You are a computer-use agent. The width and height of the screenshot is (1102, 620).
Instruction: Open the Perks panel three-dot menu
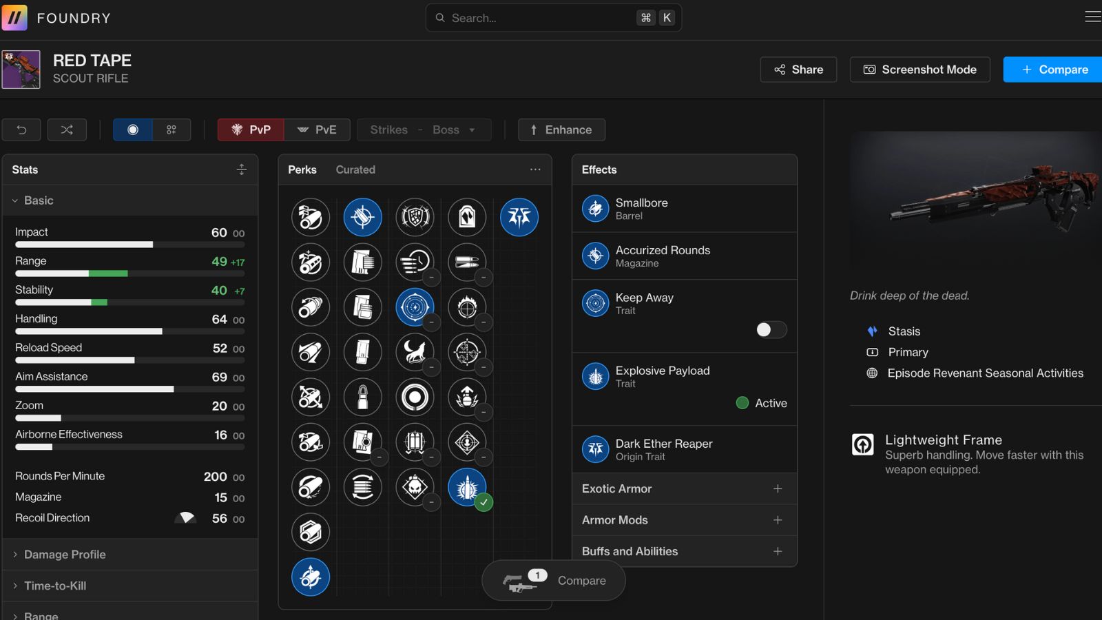(535, 169)
